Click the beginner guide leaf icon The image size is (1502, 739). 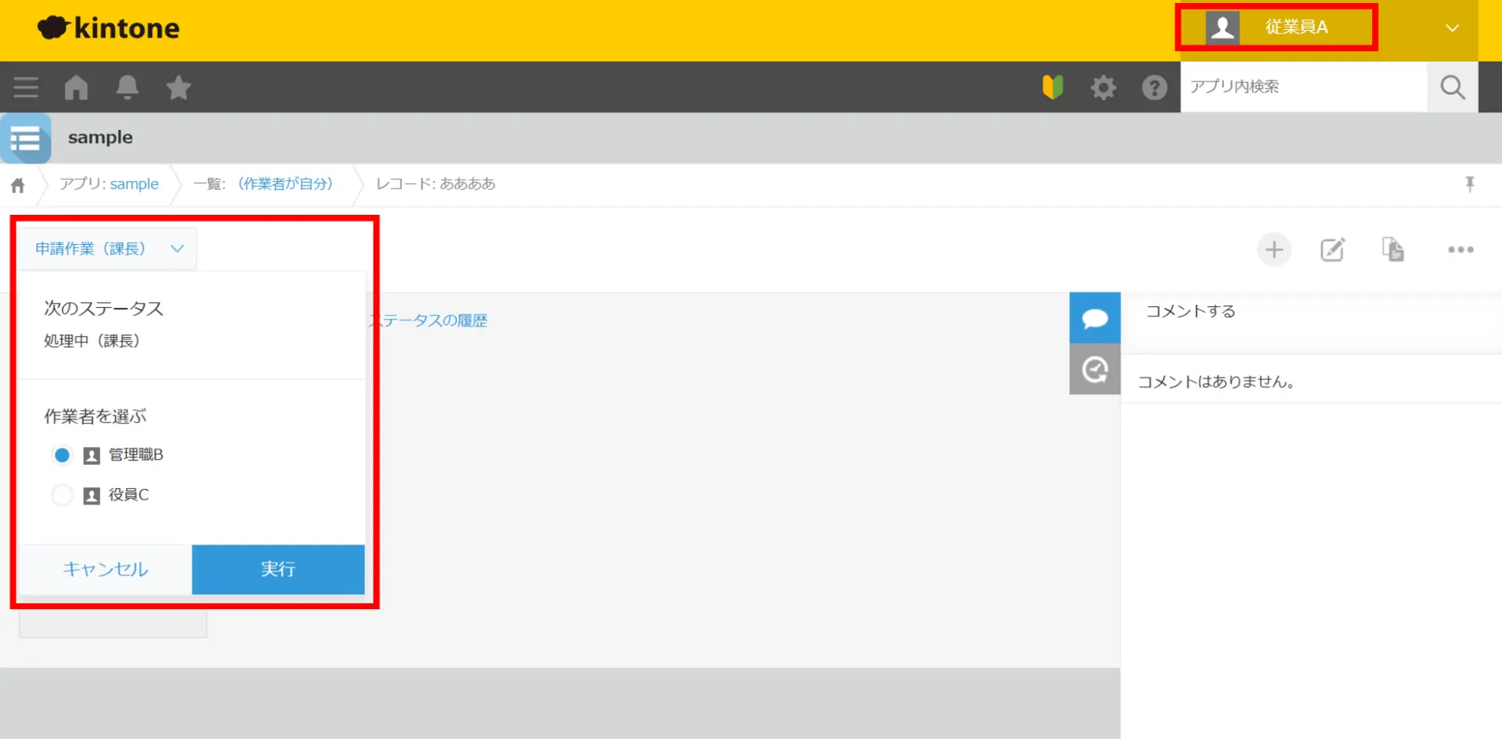(x=1053, y=88)
